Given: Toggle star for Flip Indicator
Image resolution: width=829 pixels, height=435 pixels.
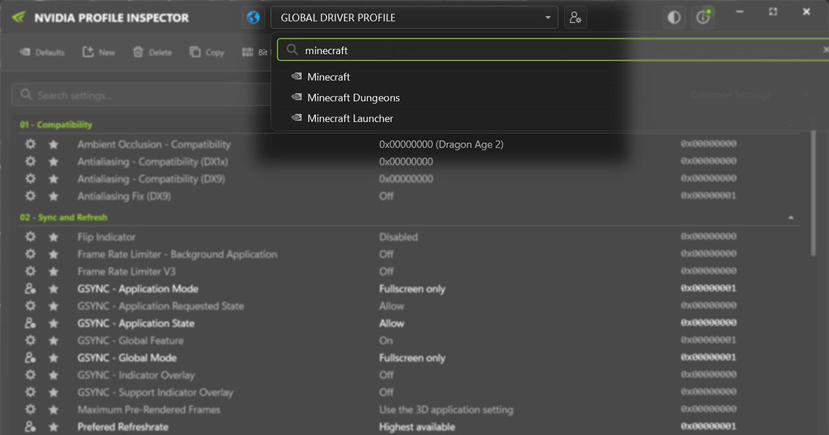Looking at the screenshot, I should click(53, 237).
